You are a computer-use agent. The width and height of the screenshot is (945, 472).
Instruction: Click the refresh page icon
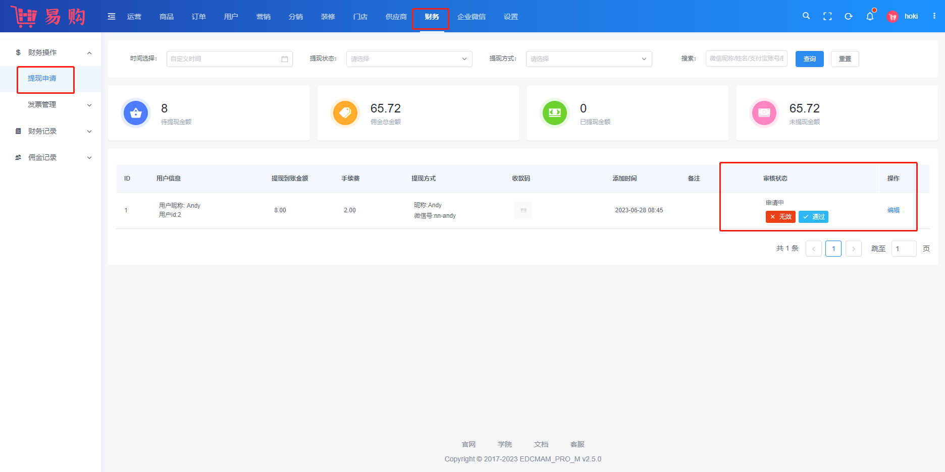pos(849,16)
